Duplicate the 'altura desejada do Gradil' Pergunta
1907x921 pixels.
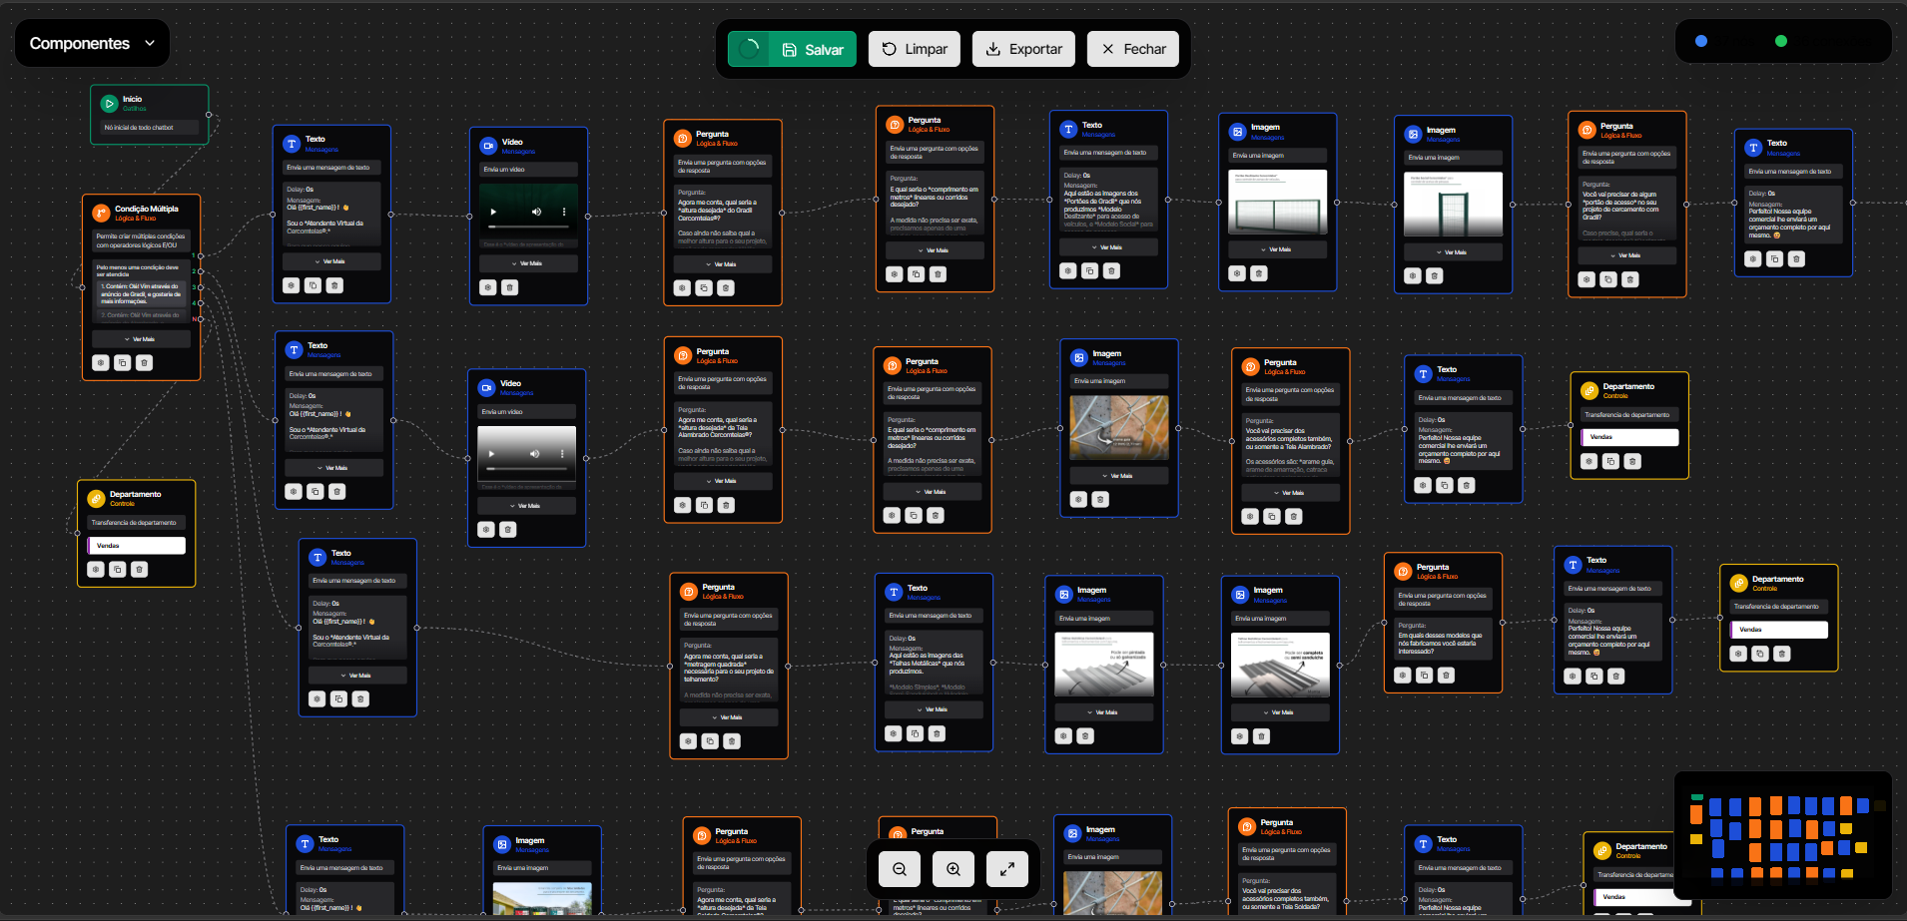tap(704, 288)
